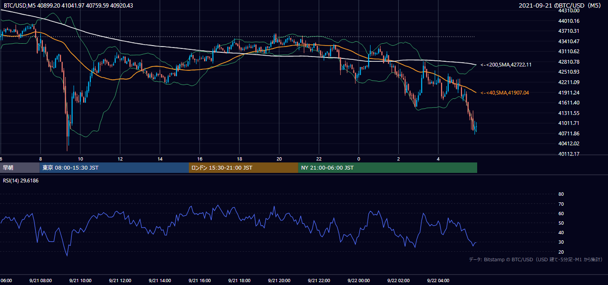Click RSI scale value 40
Viewport: 608px width, 285px height.
[x=561, y=233]
